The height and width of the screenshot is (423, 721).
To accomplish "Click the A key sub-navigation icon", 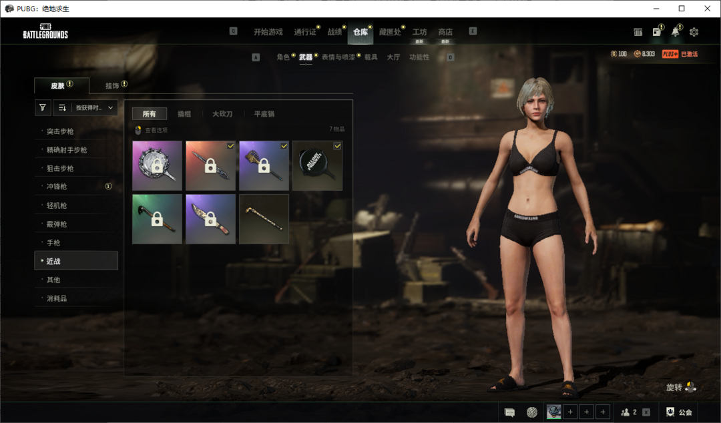I will click(256, 57).
